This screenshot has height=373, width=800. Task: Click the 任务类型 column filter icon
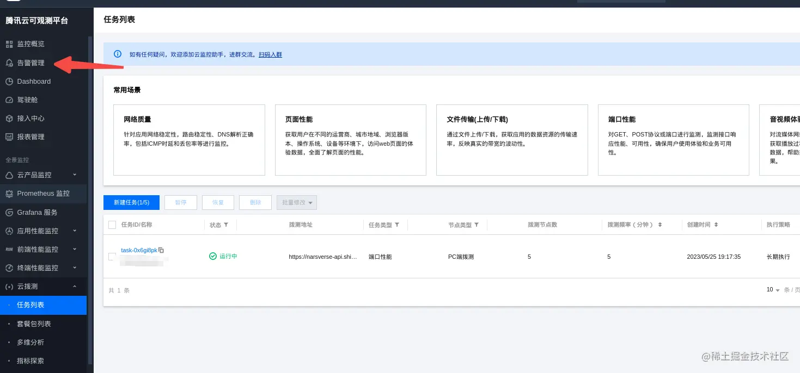point(397,225)
